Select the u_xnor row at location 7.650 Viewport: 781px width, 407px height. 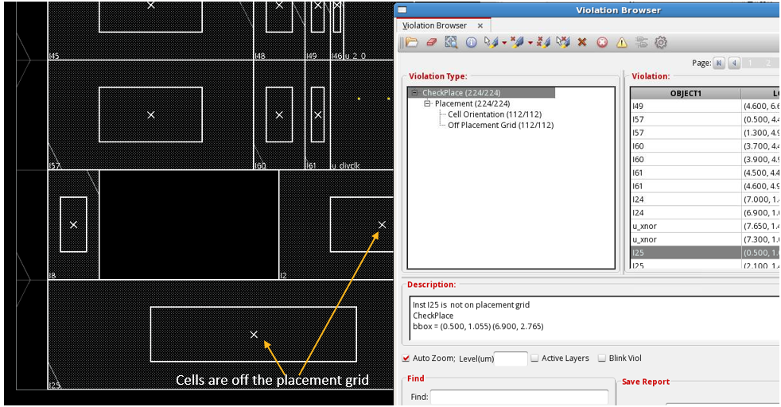point(705,226)
